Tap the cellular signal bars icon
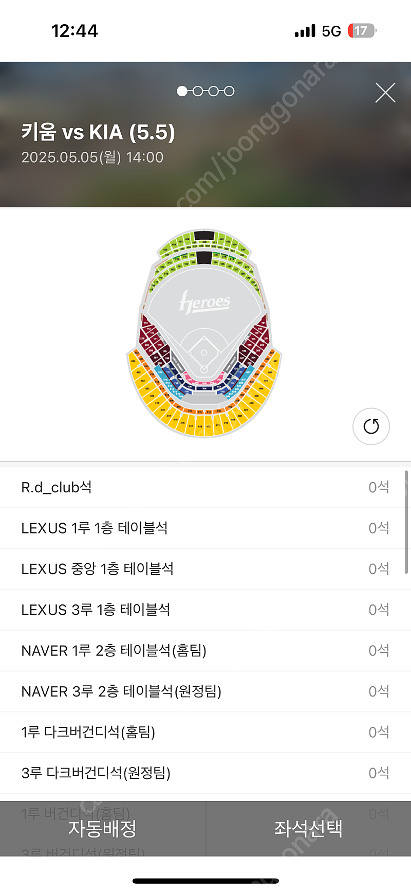Screen dimensions: 411x892 pos(305,31)
